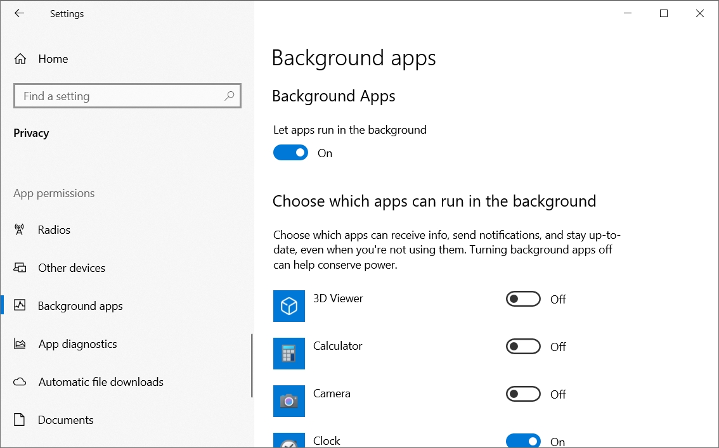Click the Calculator app name

pos(337,346)
